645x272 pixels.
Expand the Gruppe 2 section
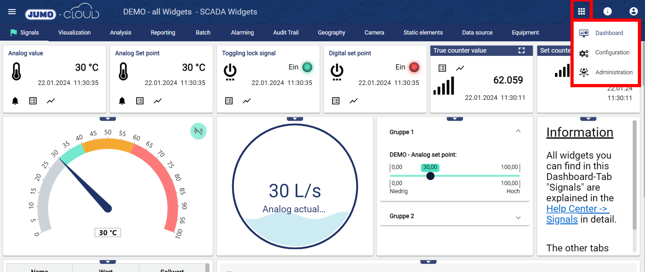518,218
